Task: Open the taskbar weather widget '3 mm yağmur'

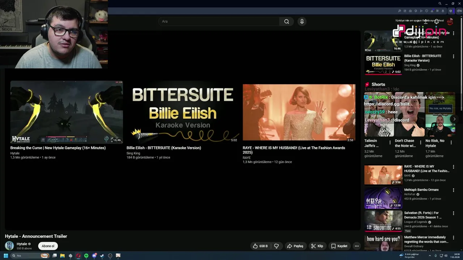Action: click(x=409, y=256)
